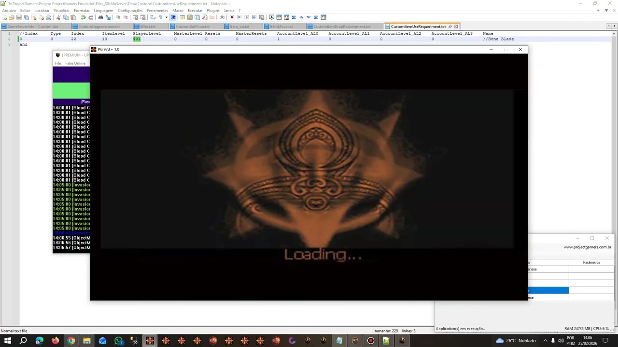The image size is (618, 347).
Task: Open the white-space dropdown arrow next to pilcrow
Action: pos(166,17)
